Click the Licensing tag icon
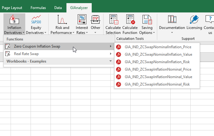The height and width of the screenshot is (136, 214). [194, 19]
